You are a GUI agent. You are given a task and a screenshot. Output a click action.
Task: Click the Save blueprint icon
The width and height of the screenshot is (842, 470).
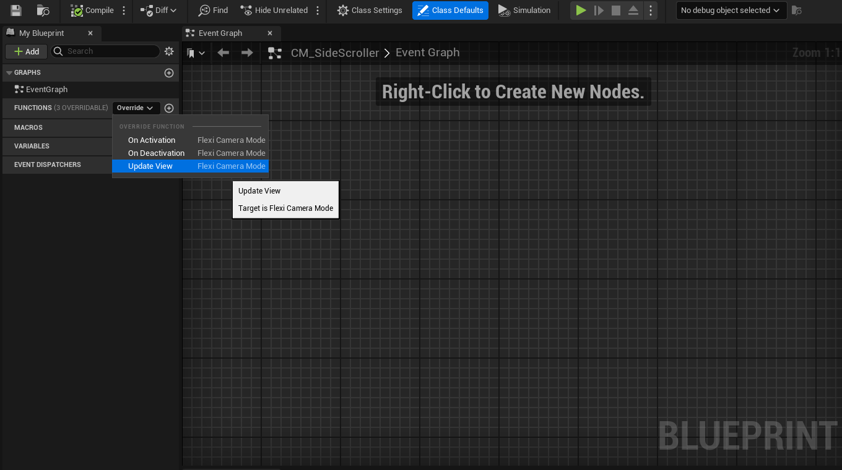[x=16, y=11]
